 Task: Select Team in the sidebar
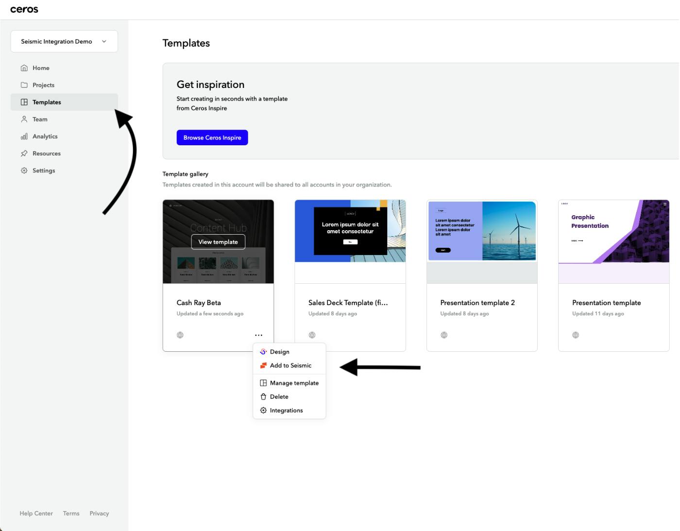coord(64,119)
